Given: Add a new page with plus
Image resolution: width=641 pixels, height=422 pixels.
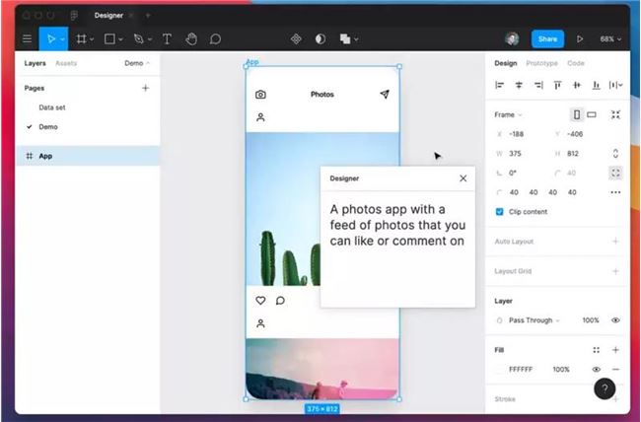Looking at the screenshot, I should pyautogui.click(x=146, y=88).
